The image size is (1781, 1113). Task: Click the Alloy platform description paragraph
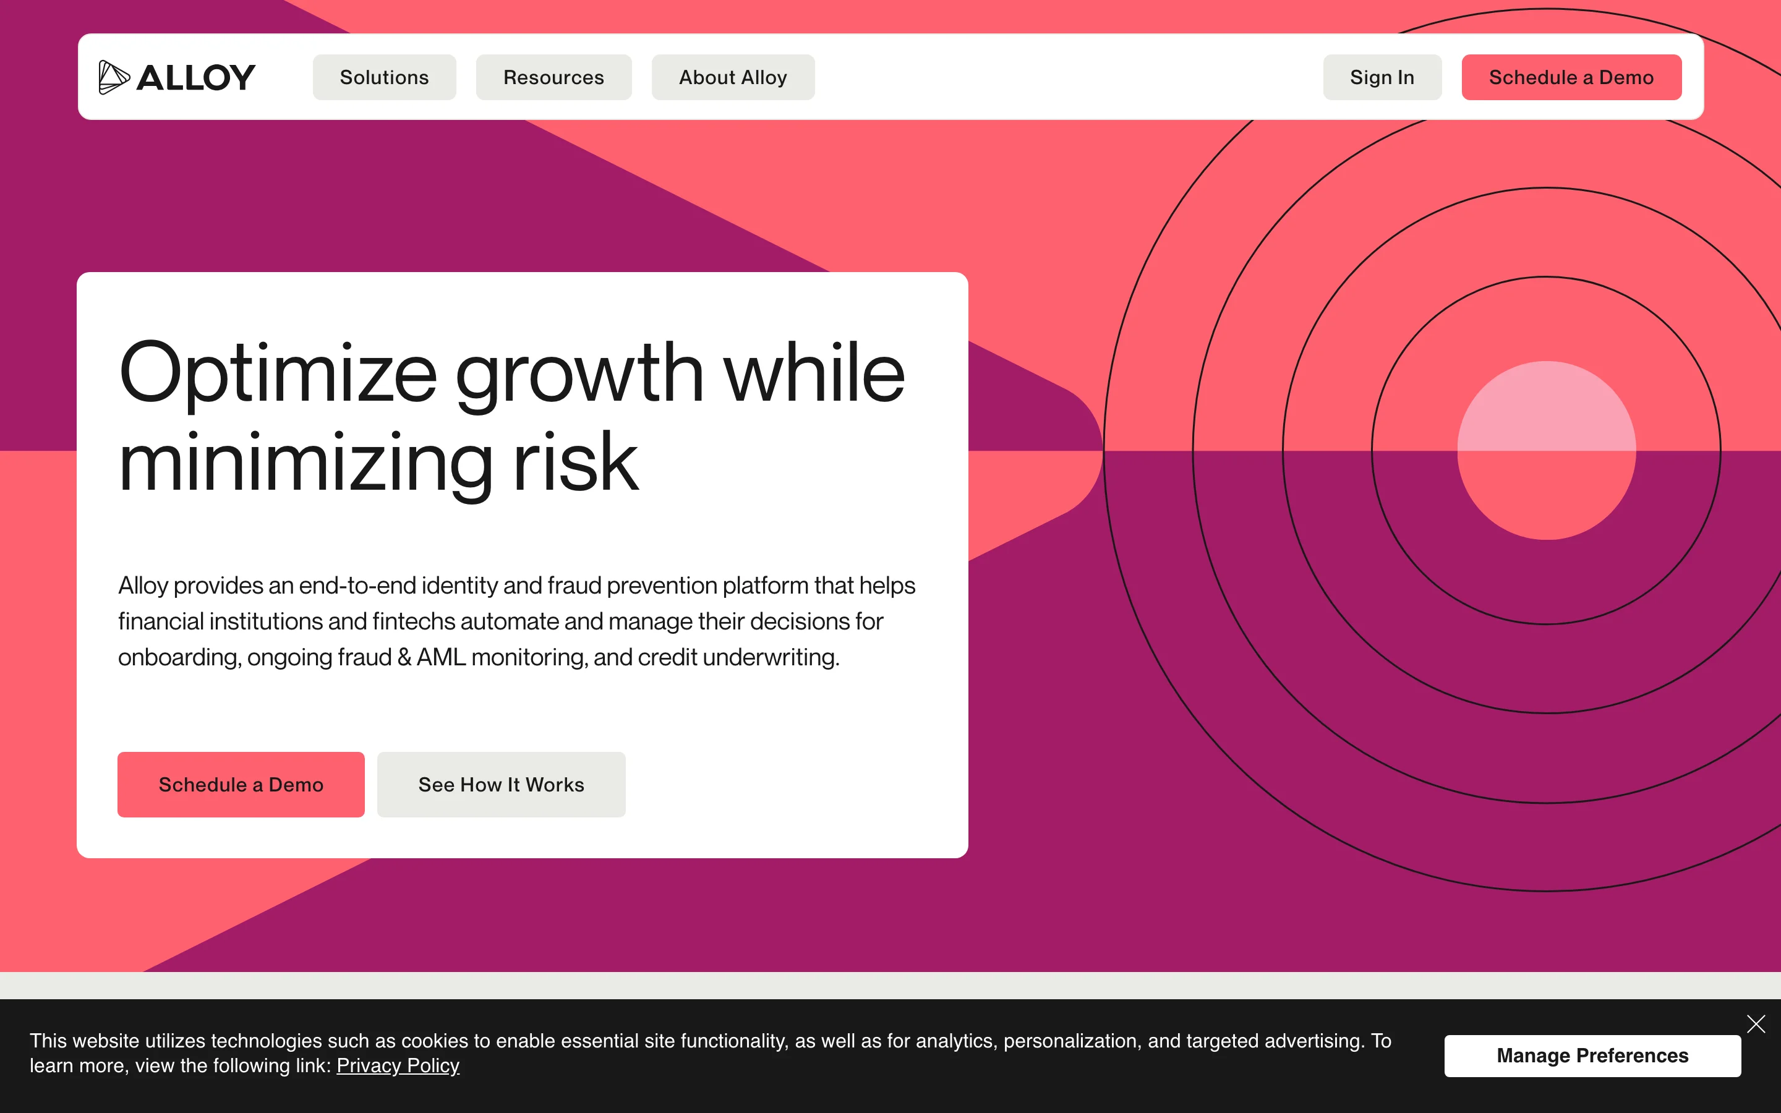tap(515, 621)
